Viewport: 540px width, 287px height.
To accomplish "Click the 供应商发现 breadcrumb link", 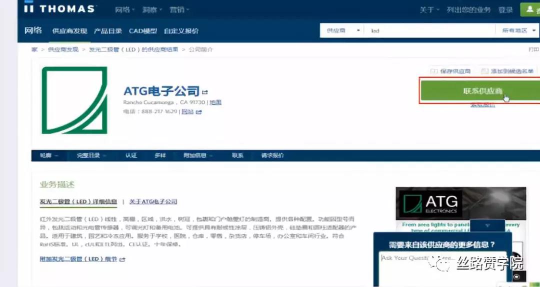I will coord(63,49).
